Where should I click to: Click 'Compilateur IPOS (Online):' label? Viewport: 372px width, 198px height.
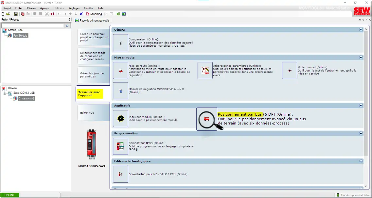(x=147, y=143)
